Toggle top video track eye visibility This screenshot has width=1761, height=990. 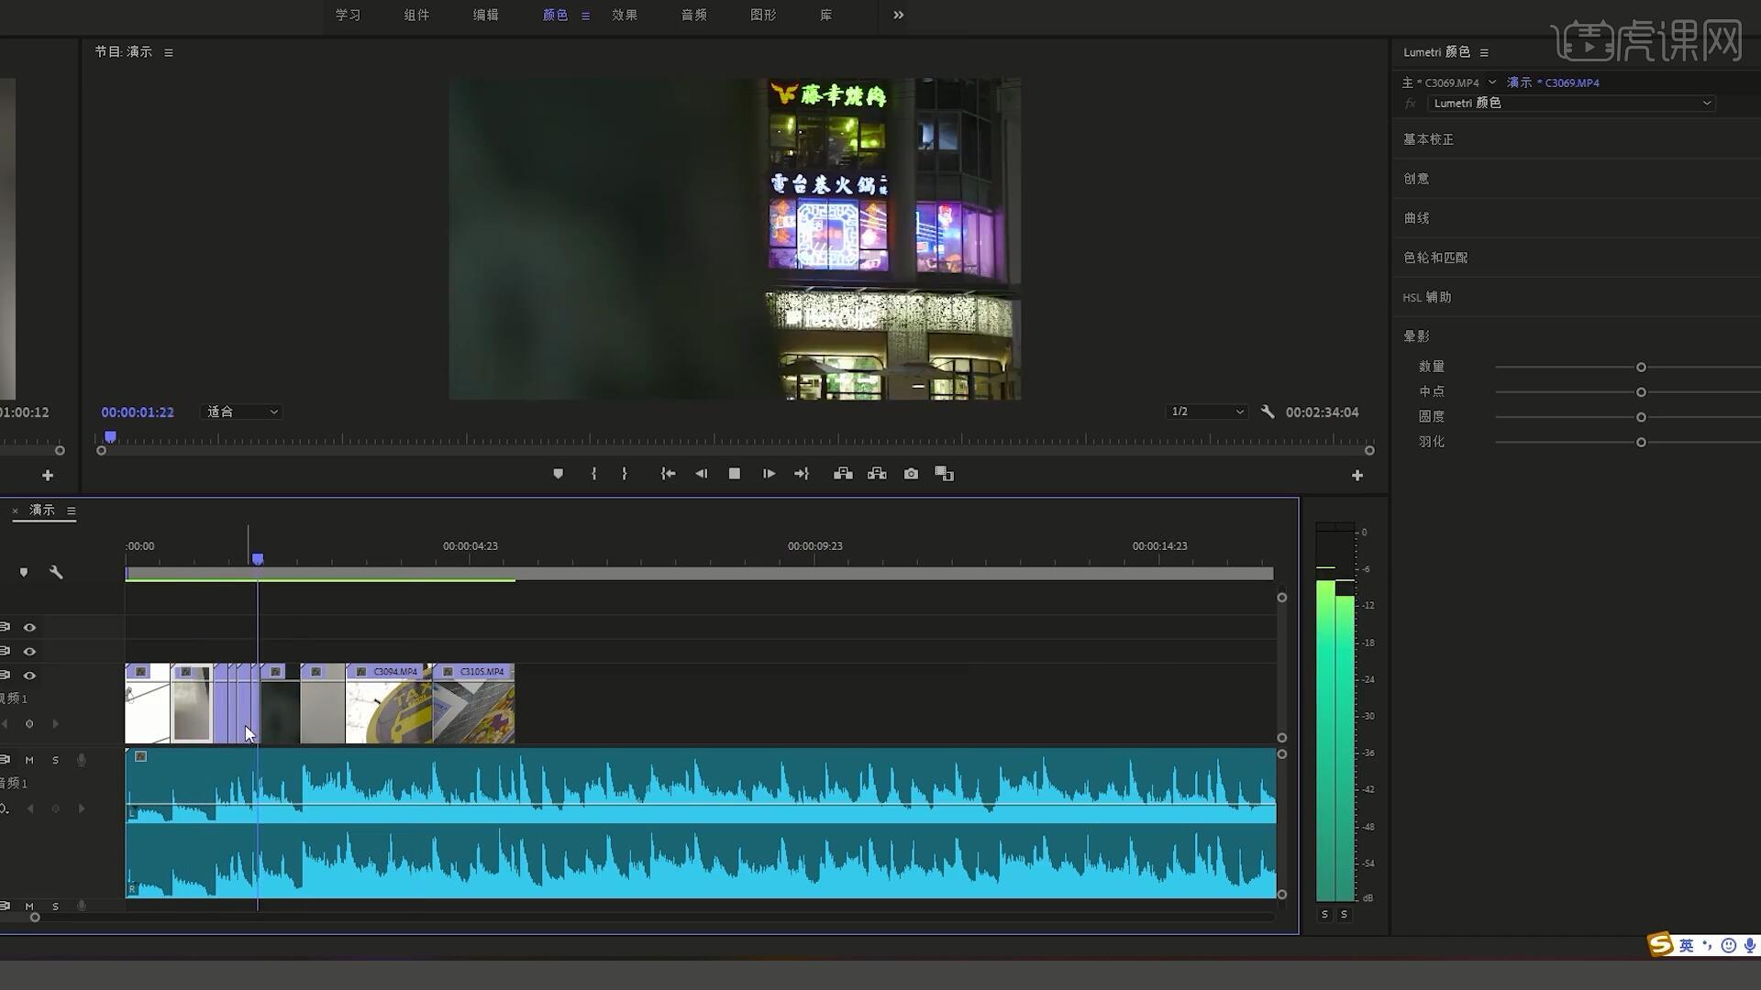[29, 627]
